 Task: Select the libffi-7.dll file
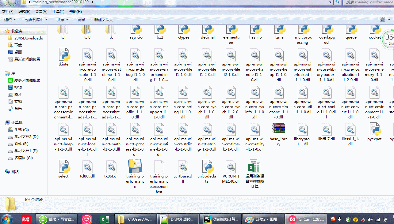click(x=327, y=132)
